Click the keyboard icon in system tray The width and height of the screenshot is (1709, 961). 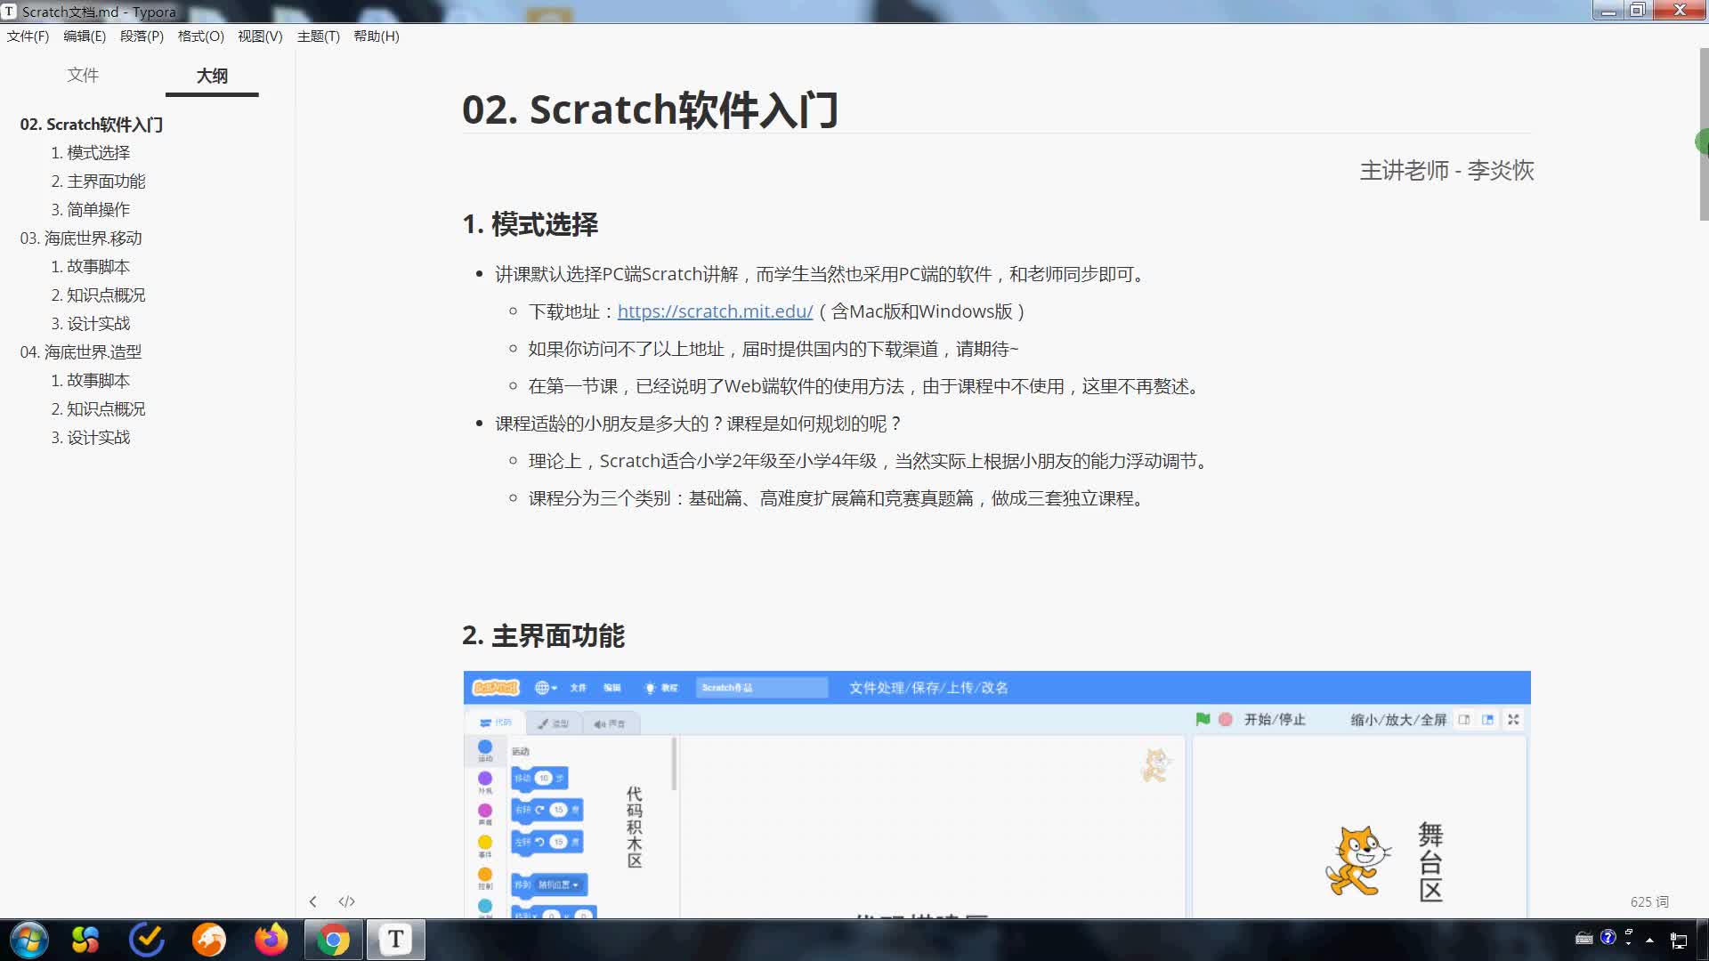pos(1584,938)
